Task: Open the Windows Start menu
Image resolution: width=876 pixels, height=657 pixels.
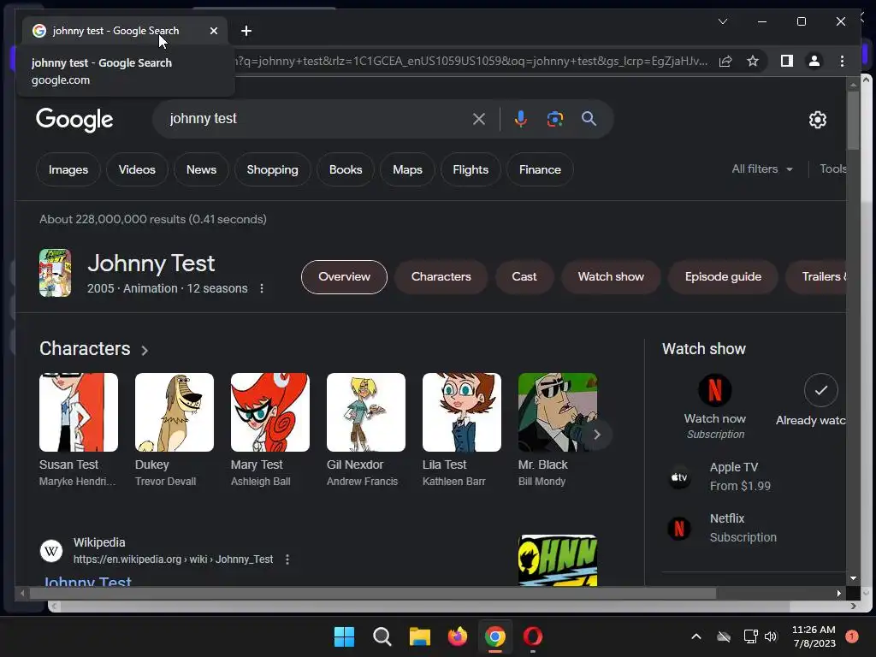Action: click(x=344, y=636)
